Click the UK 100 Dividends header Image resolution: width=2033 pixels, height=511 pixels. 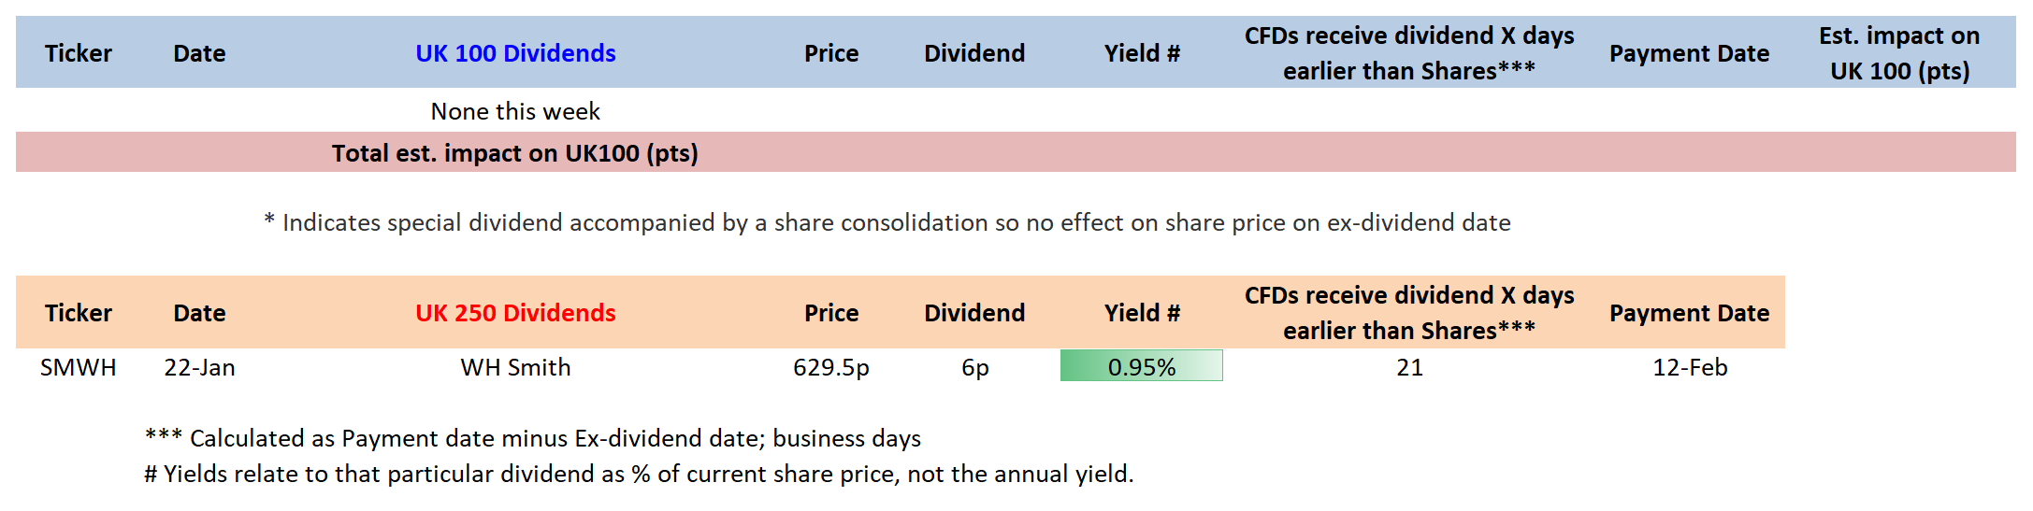coord(515,53)
